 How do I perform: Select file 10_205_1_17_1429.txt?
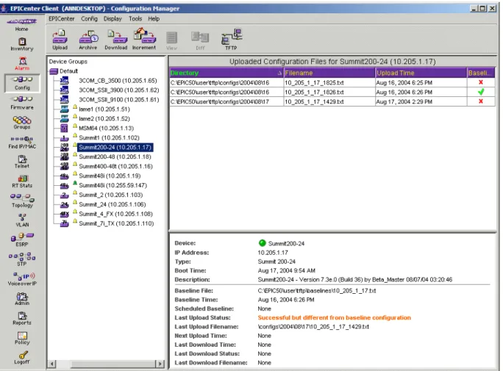pos(314,101)
